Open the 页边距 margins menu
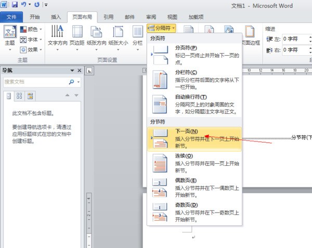The image size is (312, 248). [x=77, y=38]
